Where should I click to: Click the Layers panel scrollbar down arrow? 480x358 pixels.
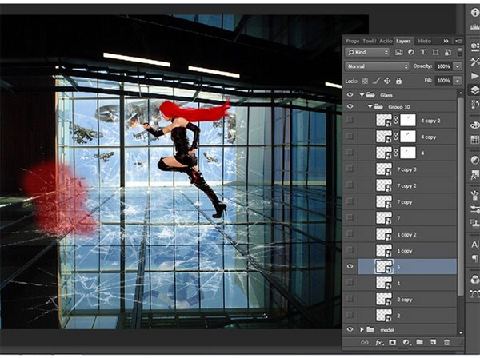pos(460,332)
